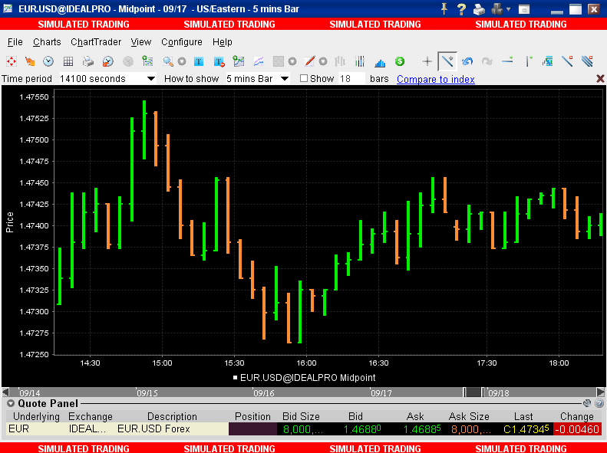Click the Compare to index link
Screen dimensions: 607x453
(x=436, y=79)
